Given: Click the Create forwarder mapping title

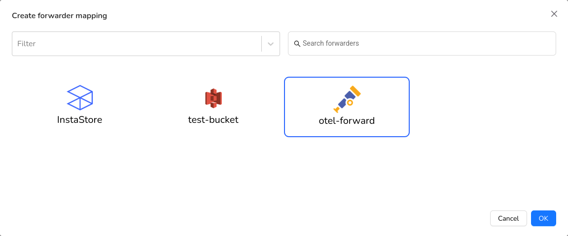Looking at the screenshot, I should pos(60,16).
